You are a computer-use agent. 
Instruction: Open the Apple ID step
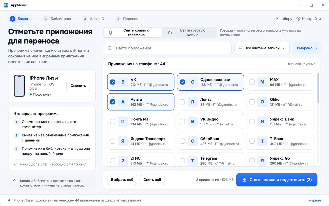(x=93, y=19)
